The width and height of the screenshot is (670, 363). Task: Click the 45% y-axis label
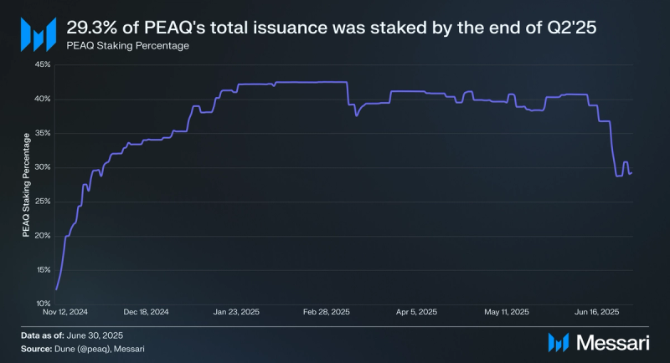point(43,64)
